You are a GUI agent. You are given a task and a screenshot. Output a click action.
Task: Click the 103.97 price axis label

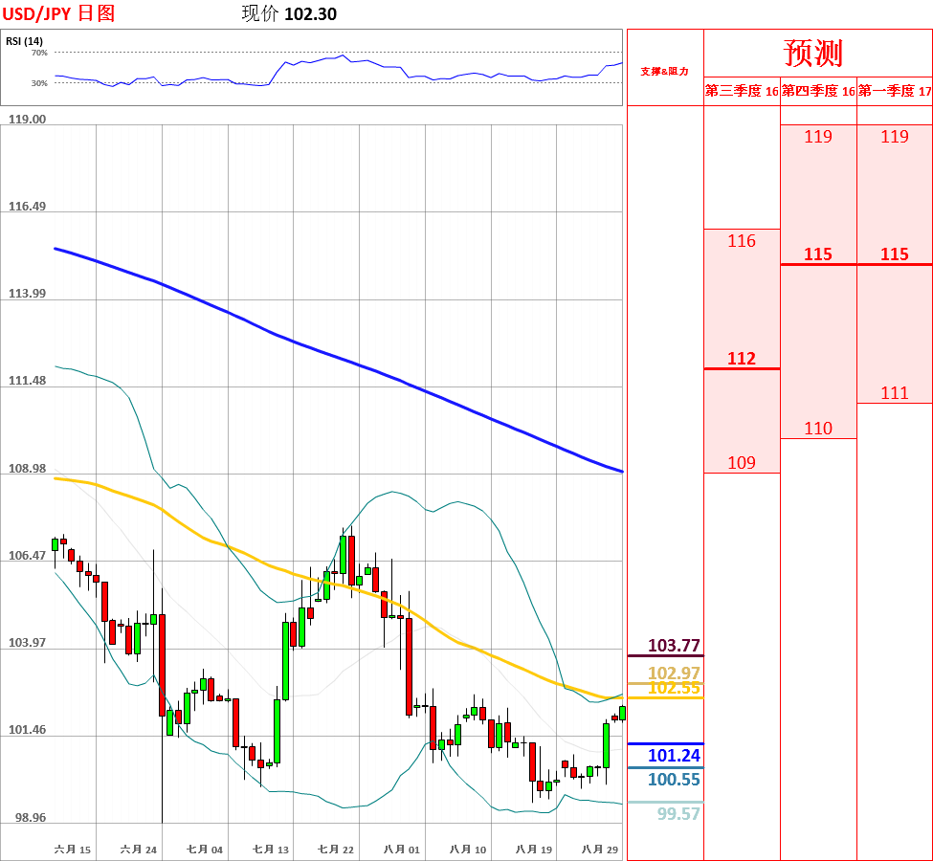tap(28, 643)
